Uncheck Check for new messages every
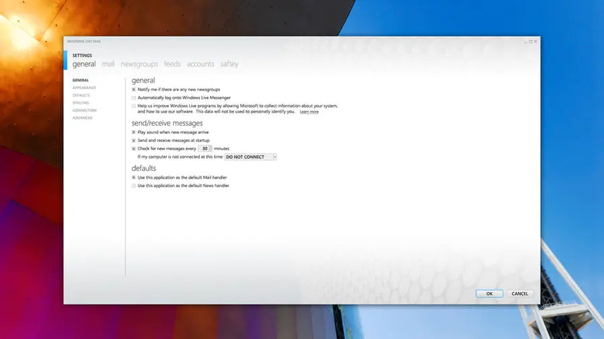The width and height of the screenshot is (604, 339). (x=134, y=149)
